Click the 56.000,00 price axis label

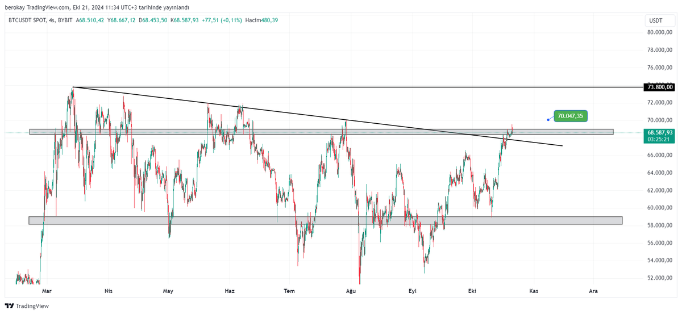tap(660, 243)
